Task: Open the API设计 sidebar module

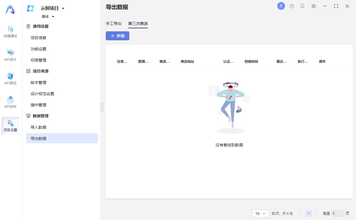Action: 10,55
